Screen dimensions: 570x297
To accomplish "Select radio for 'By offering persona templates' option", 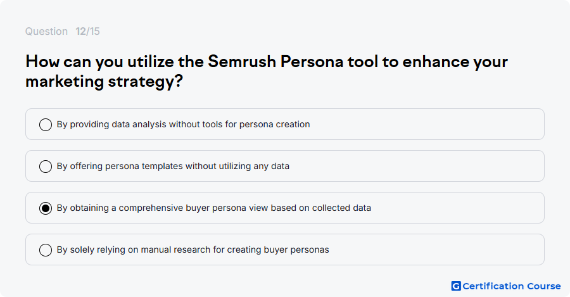I will (46, 167).
